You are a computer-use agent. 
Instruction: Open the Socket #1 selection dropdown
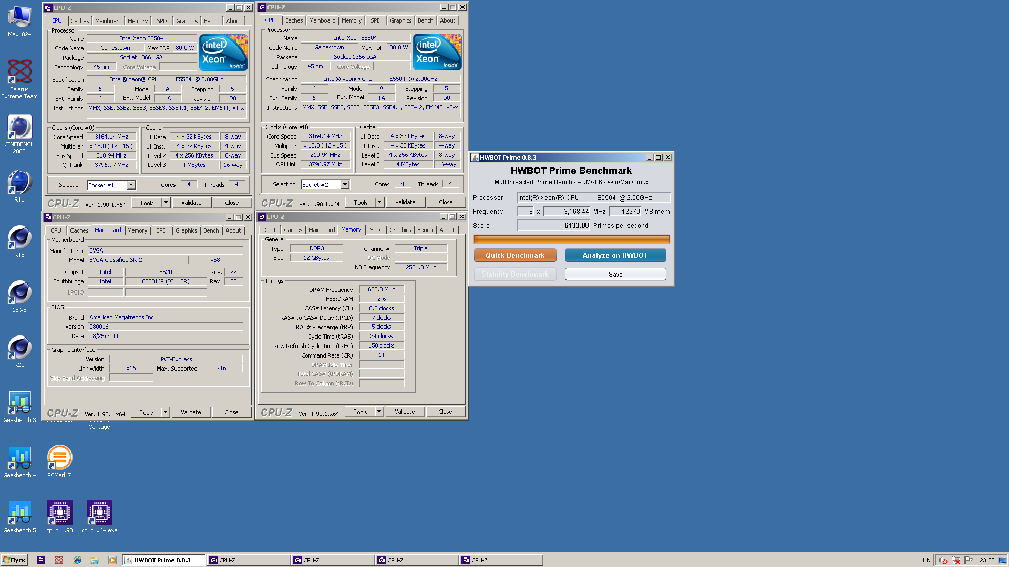click(131, 185)
